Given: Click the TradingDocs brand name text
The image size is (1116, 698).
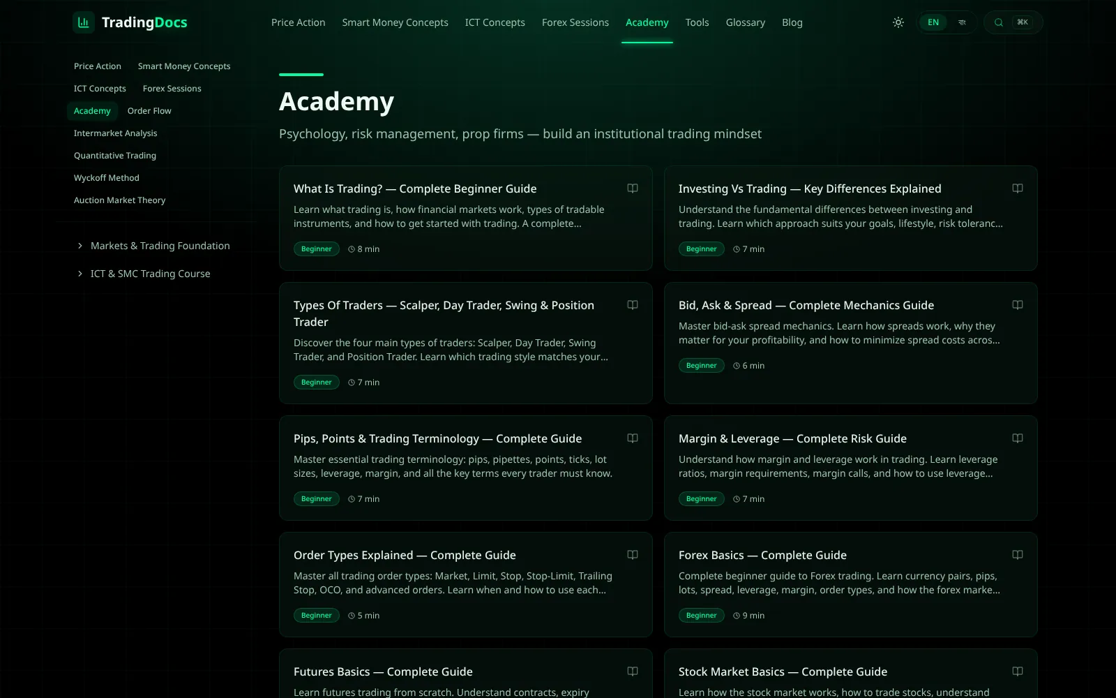Looking at the screenshot, I should point(144,22).
